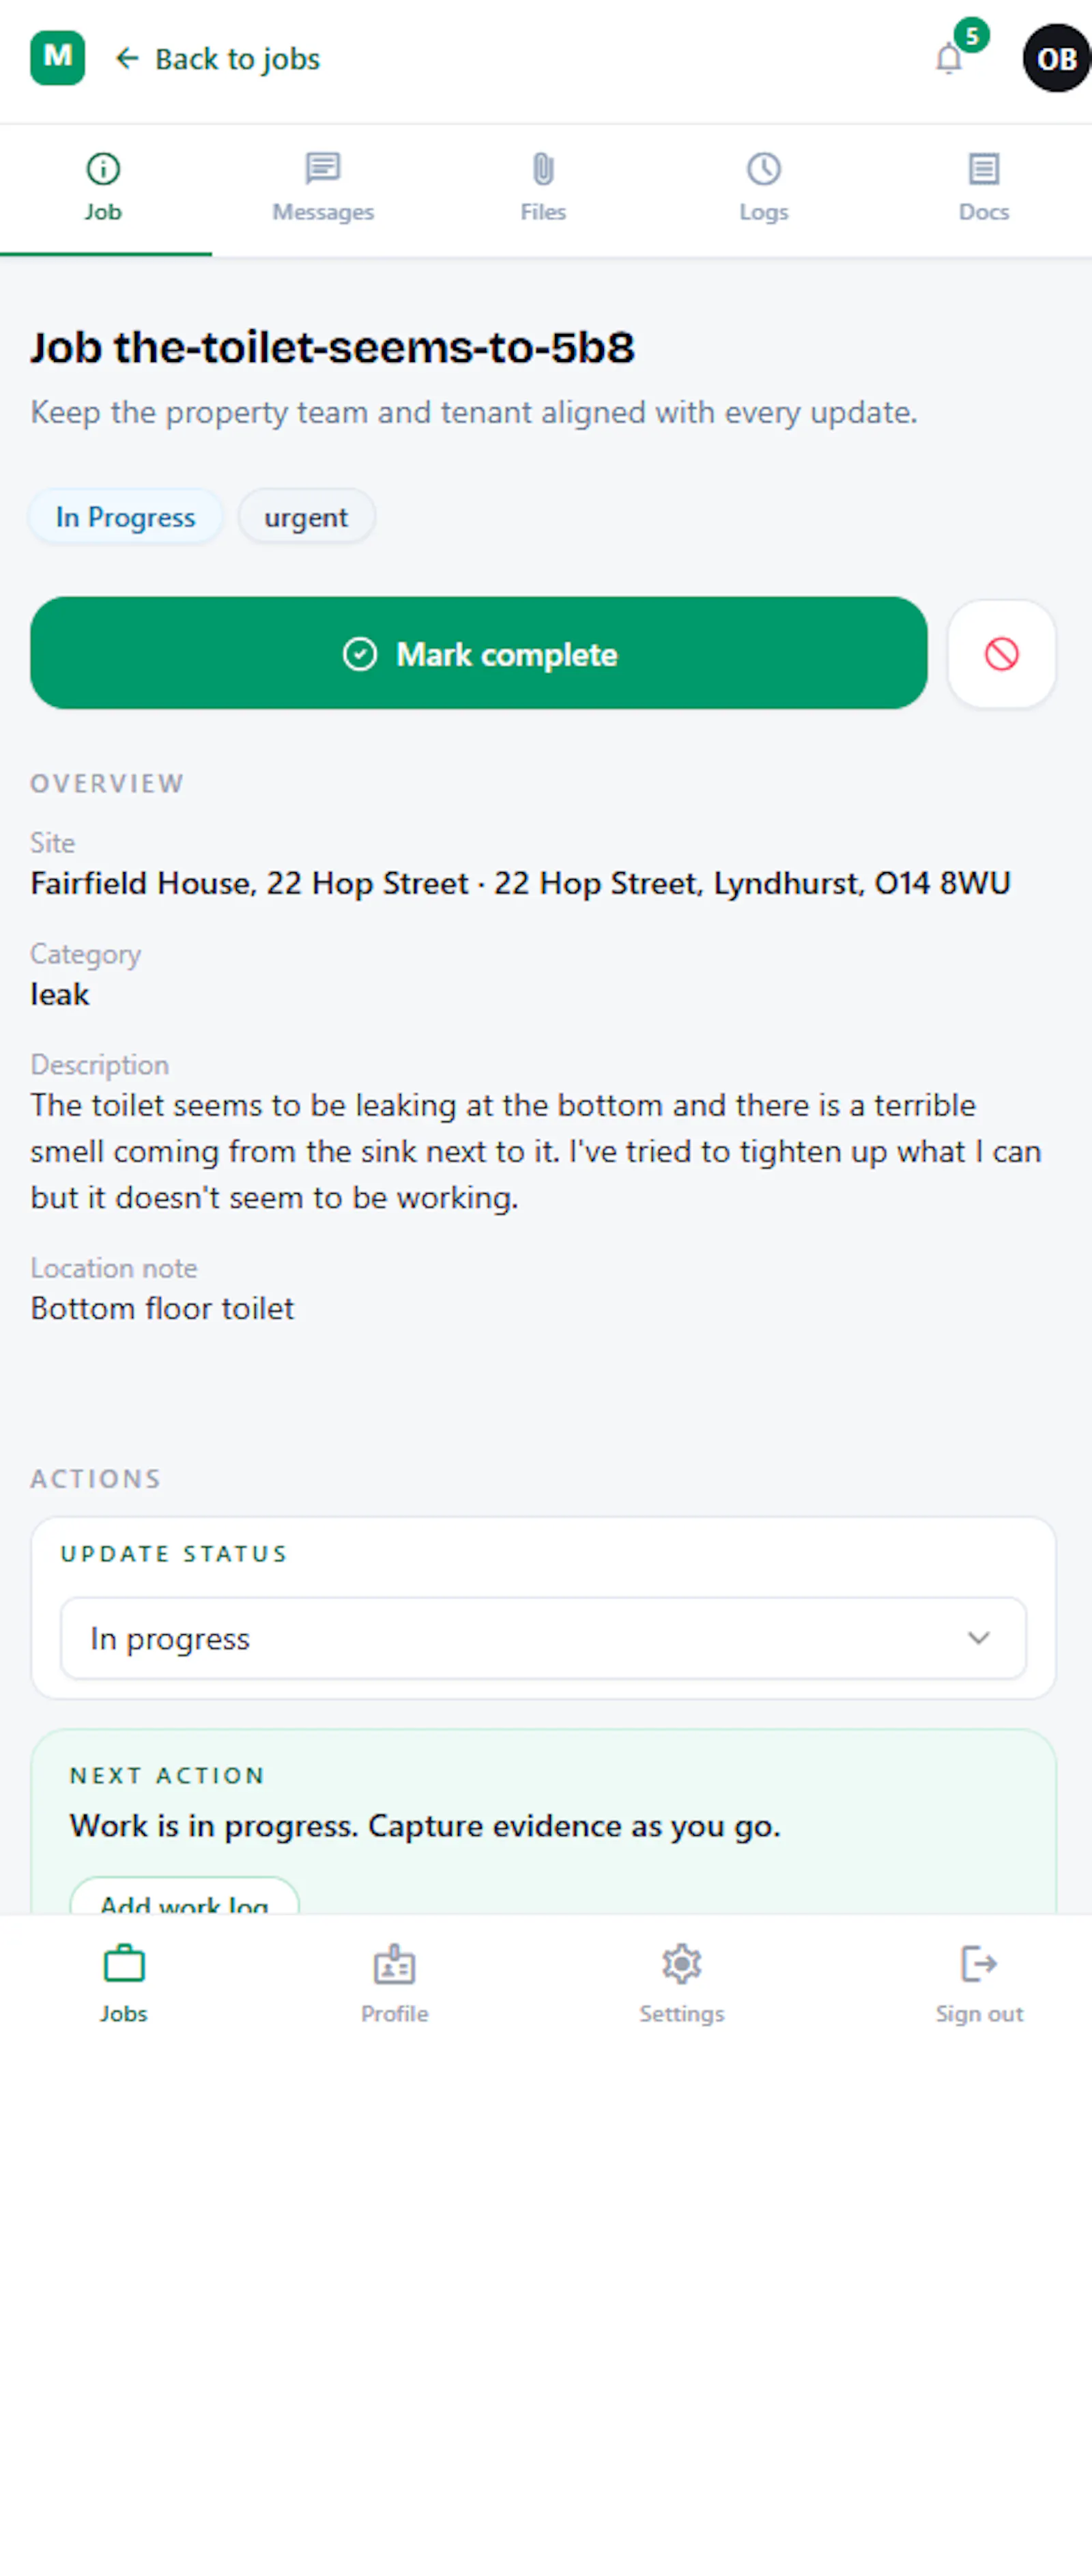Image resolution: width=1092 pixels, height=2576 pixels.
Task: Click the In Progress status badge
Action: pos(125,517)
